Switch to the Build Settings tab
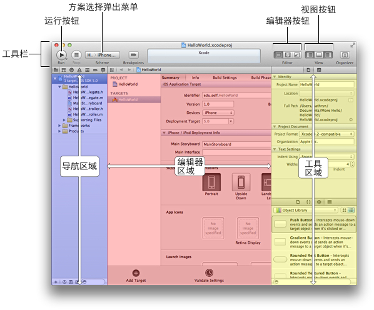The height and width of the screenshot is (310, 374). pyautogui.click(x=225, y=77)
